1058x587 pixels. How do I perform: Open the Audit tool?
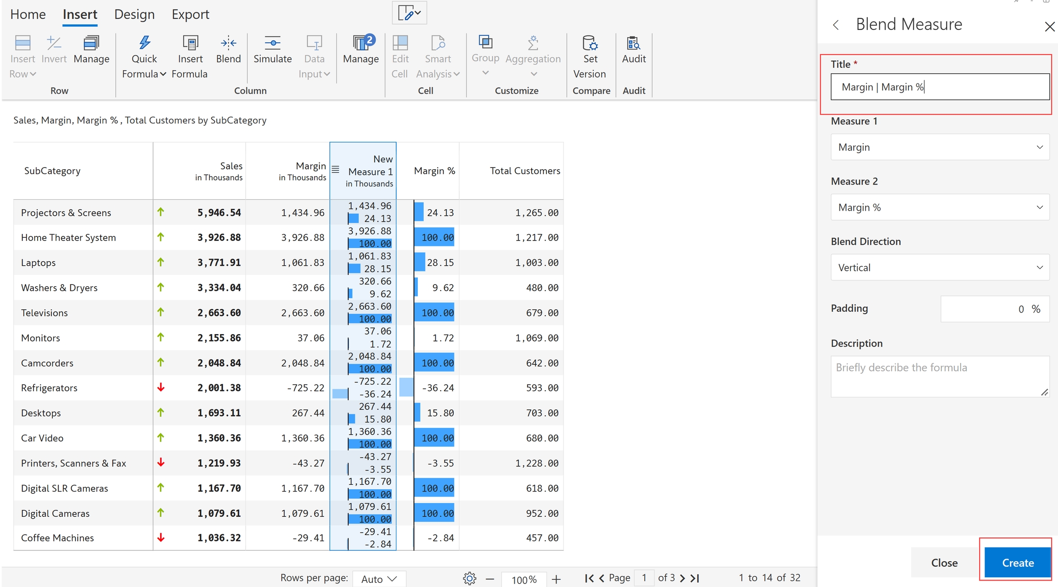(x=634, y=43)
